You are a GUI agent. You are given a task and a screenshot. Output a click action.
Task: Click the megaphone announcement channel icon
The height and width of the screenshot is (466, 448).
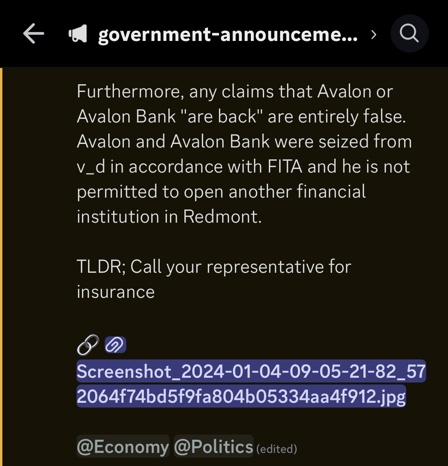(x=78, y=33)
